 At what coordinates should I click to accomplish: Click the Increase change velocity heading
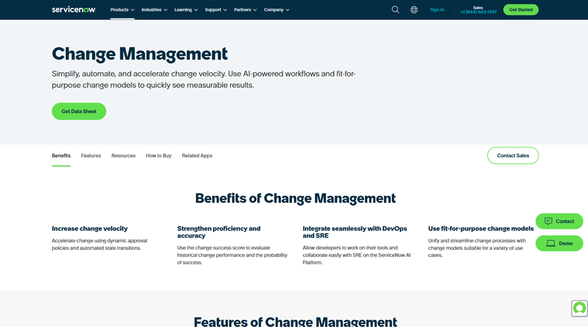[x=90, y=228]
